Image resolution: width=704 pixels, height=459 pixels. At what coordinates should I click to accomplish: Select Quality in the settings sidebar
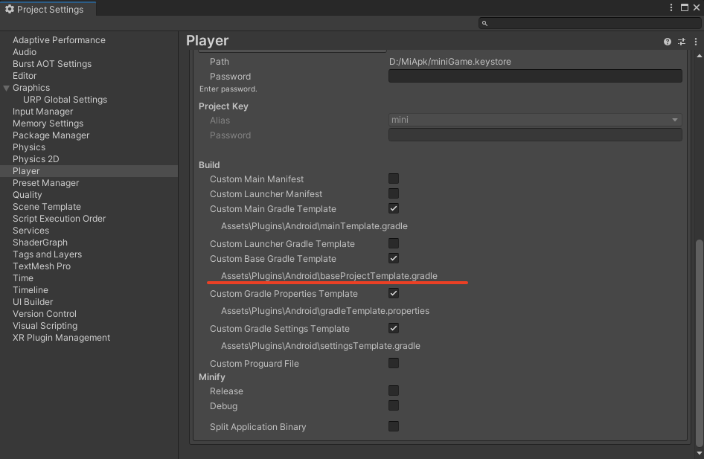pos(27,194)
